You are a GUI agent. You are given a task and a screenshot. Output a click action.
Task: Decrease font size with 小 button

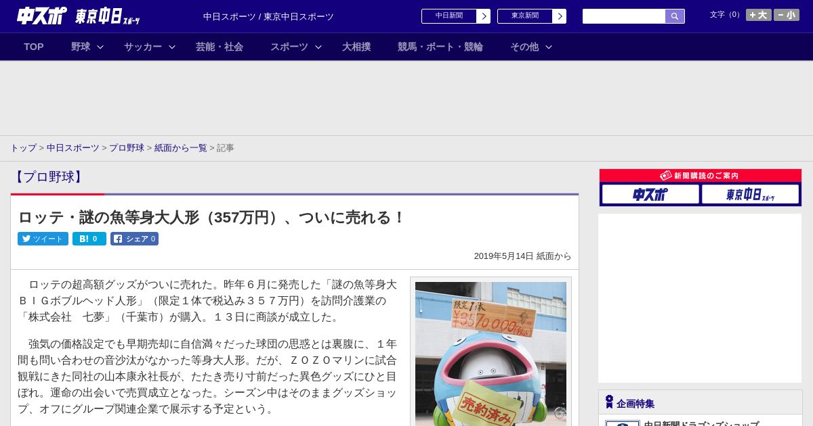[x=787, y=15]
